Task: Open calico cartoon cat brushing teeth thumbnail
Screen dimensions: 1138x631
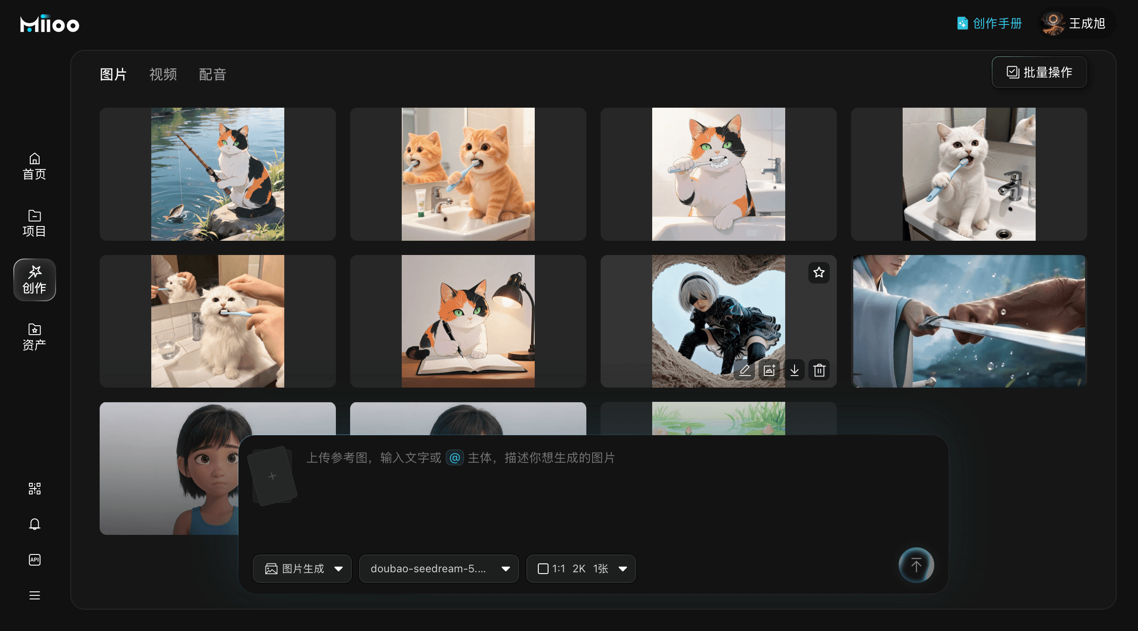Action: (718, 174)
